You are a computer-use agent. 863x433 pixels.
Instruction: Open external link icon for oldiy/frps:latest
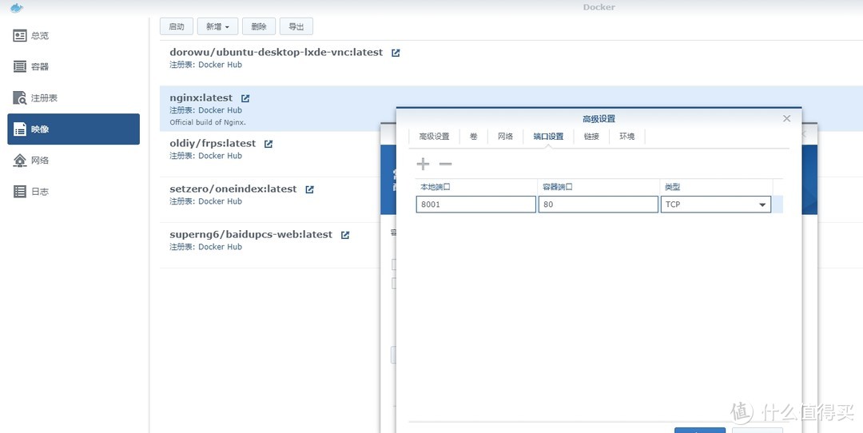click(x=268, y=144)
